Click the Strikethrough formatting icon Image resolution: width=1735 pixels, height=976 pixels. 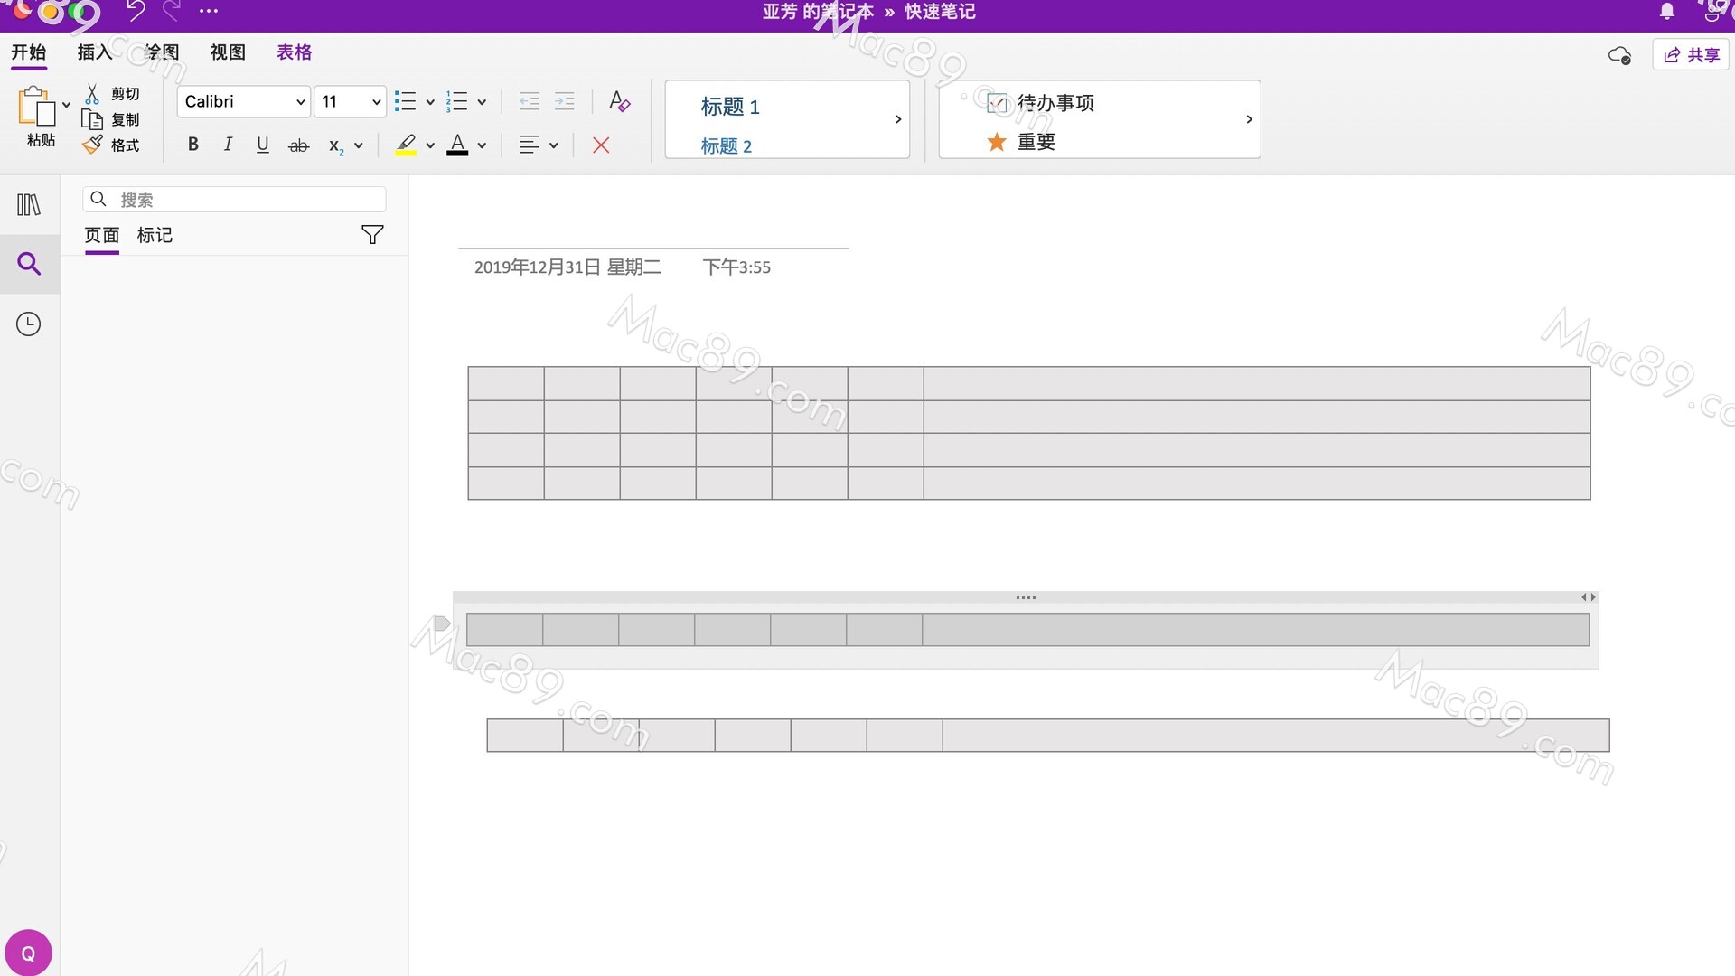(x=298, y=145)
